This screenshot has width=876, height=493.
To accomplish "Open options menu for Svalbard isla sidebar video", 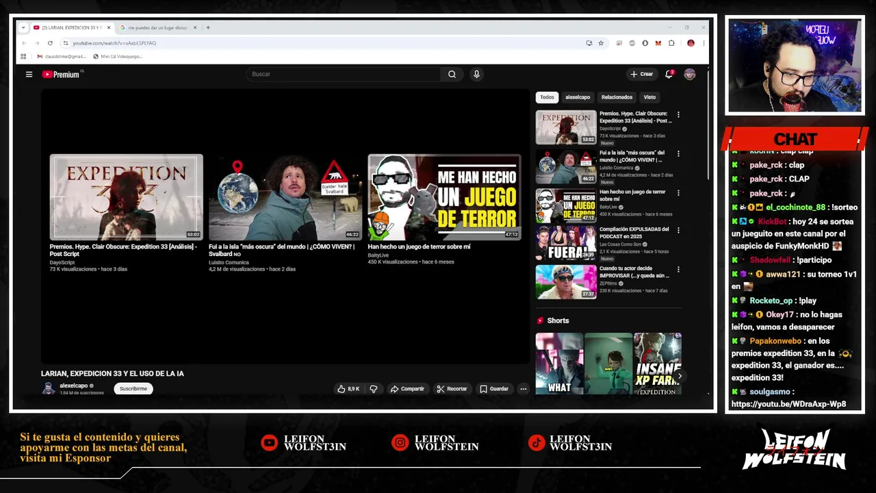I will tap(678, 153).
